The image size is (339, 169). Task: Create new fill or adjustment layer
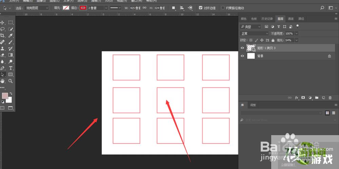pos(310,98)
